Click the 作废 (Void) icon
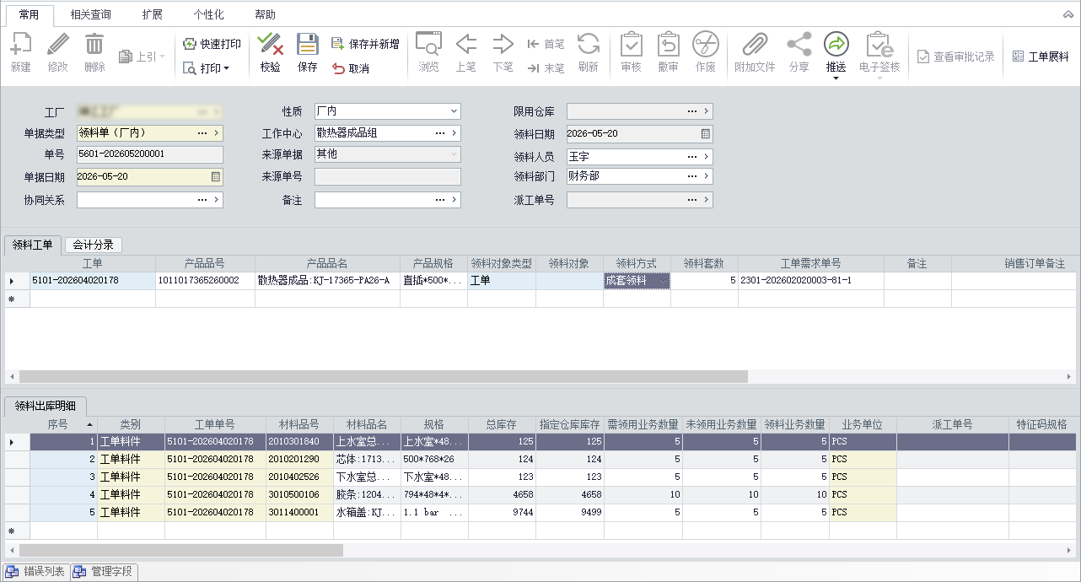The width and height of the screenshot is (1081, 582). pyautogui.click(x=706, y=44)
